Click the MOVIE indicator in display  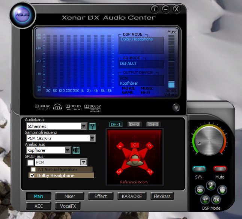(x=129, y=88)
